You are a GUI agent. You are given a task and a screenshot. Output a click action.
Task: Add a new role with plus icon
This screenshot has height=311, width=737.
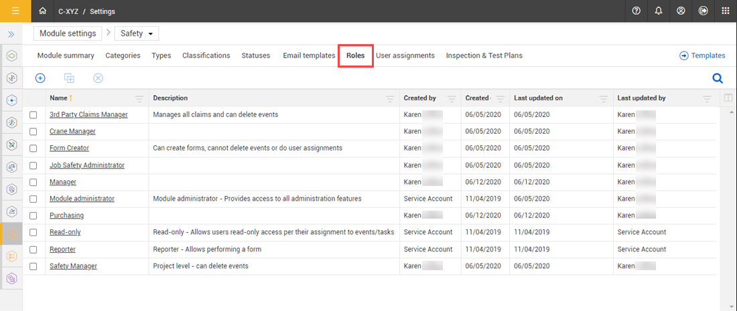[x=40, y=78]
